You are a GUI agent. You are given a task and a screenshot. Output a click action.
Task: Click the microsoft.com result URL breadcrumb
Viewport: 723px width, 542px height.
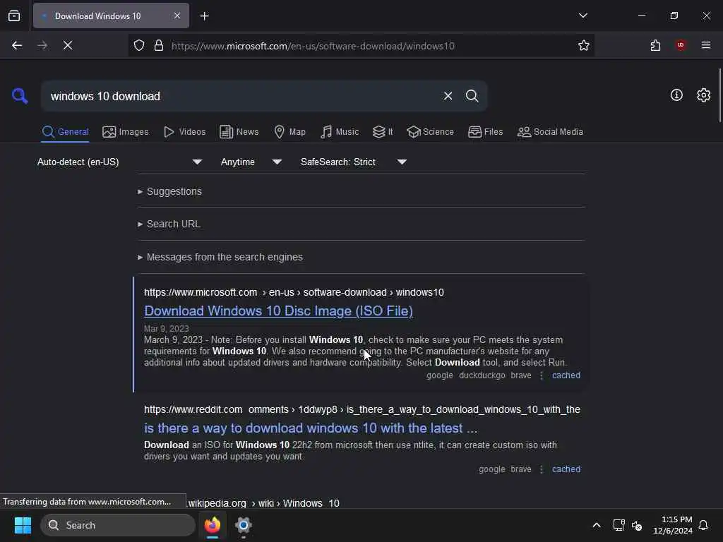[x=294, y=293]
